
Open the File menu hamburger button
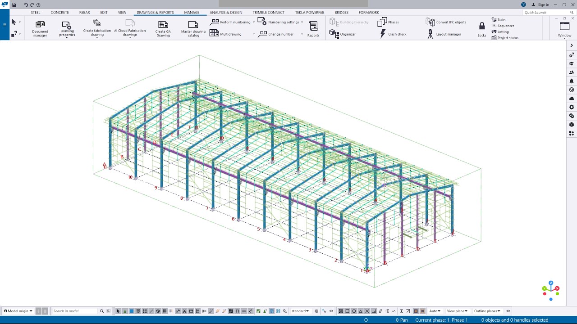click(5, 25)
